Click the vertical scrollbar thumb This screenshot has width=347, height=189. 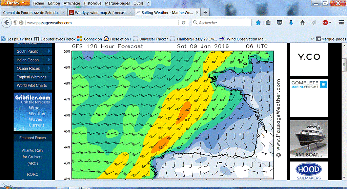(x=344, y=65)
